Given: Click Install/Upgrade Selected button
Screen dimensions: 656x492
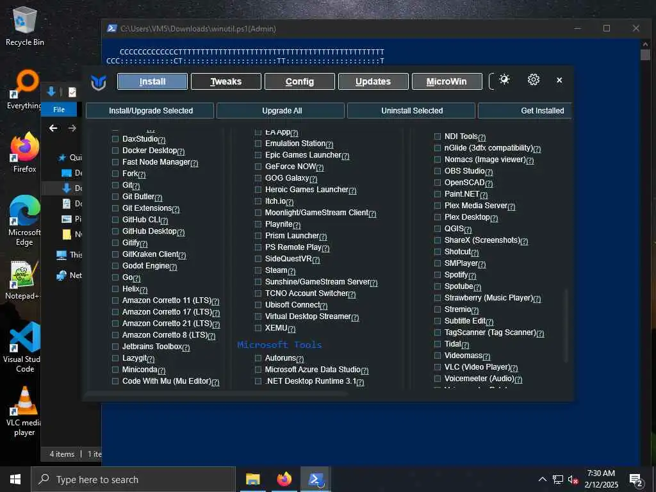Looking at the screenshot, I should point(150,111).
